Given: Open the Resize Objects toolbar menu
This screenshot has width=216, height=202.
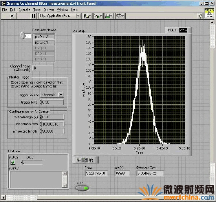Looking at the screenshot, I should [x=109, y=16].
